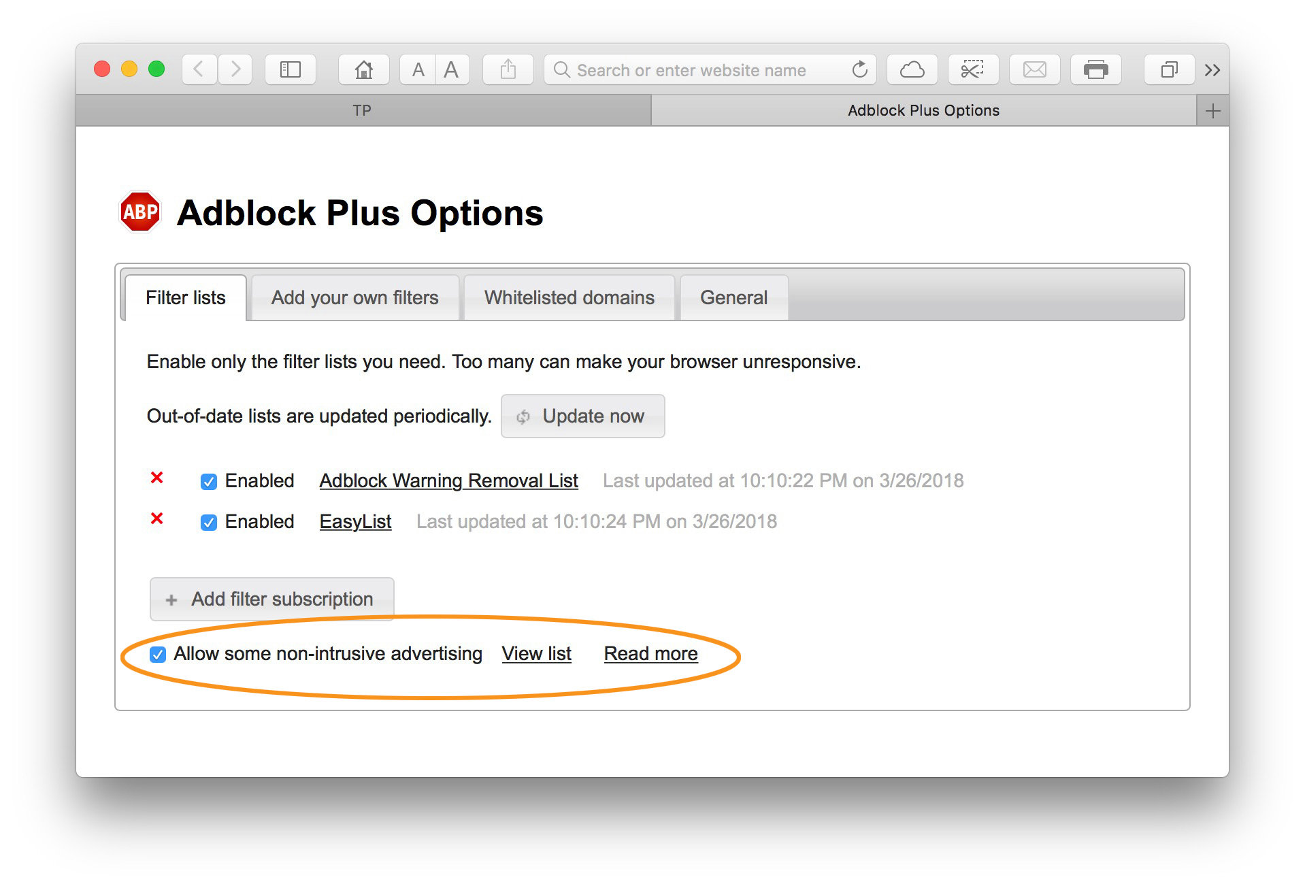1305x886 pixels.
Task: Click the iCloud tabs icon
Action: pos(912,69)
